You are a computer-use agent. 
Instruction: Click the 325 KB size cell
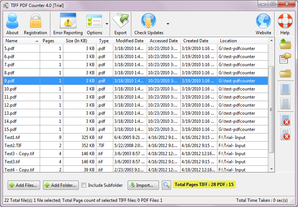pyautogui.click(x=79, y=137)
